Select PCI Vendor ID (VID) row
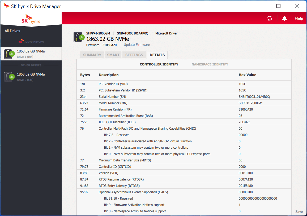 point(184,84)
